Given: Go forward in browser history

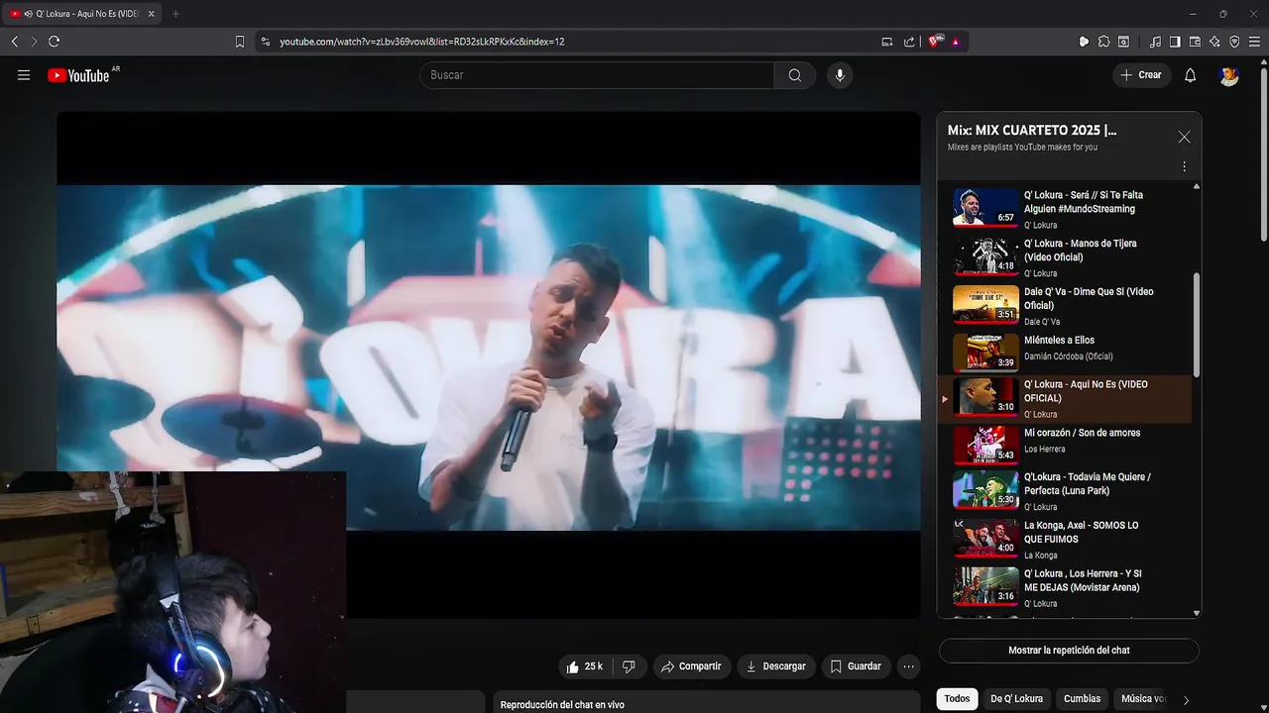Looking at the screenshot, I should (34, 42).
